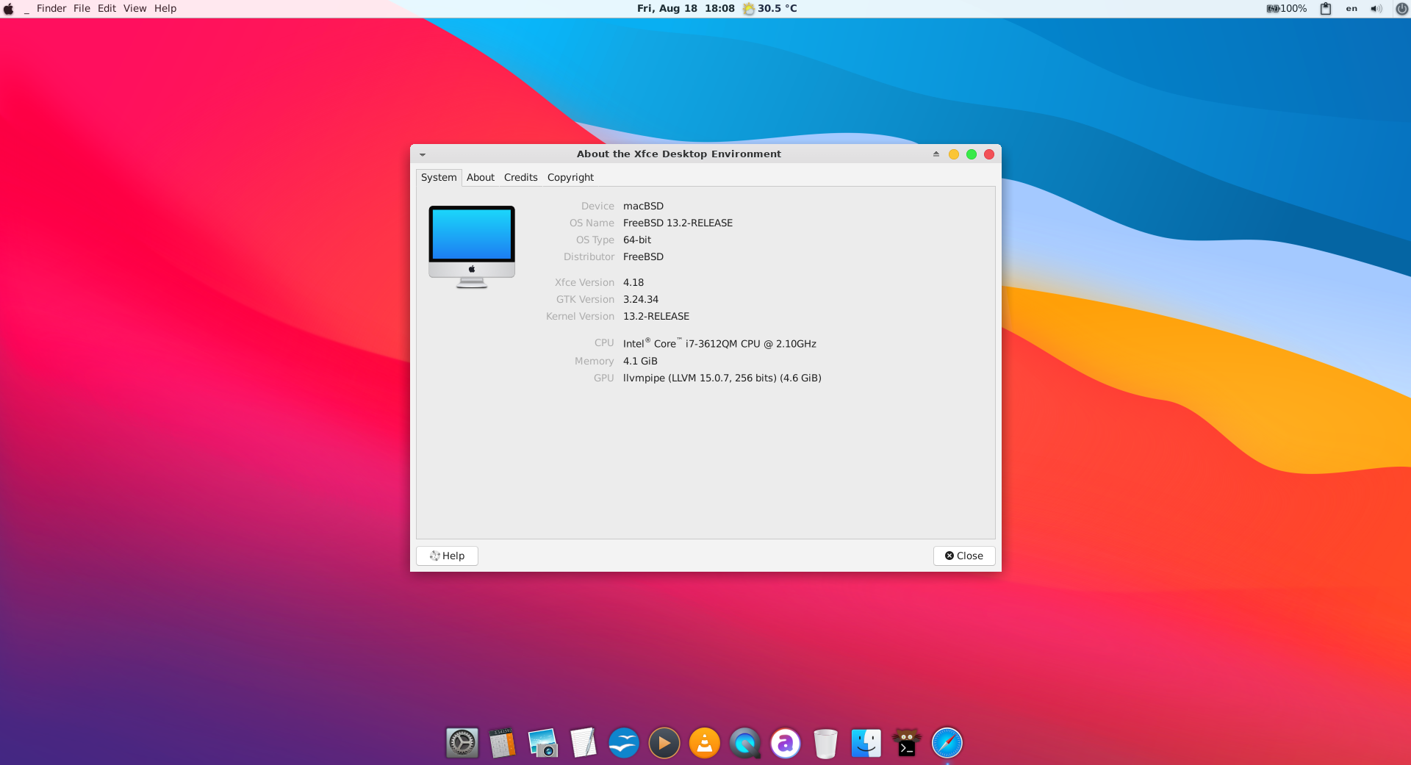This screenshot has height=765, width=1411.
Task: Click the Kernel Version '13.2-RELEASE' value
Action: pyautogui.click(x=656, y=316)
